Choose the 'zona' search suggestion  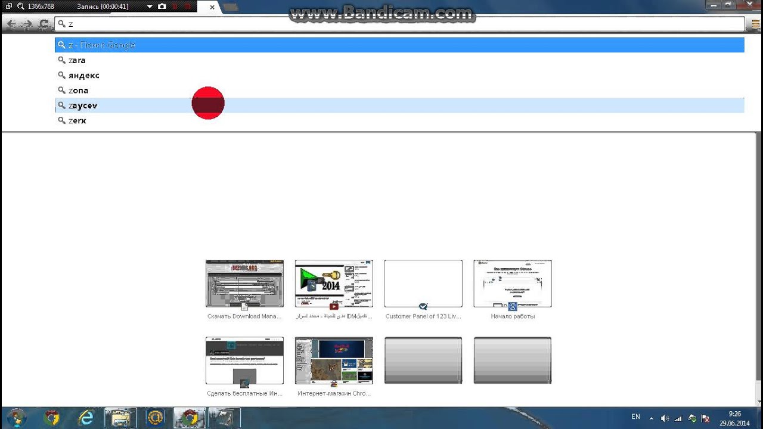pyautogui.click(x=399, y=91)
